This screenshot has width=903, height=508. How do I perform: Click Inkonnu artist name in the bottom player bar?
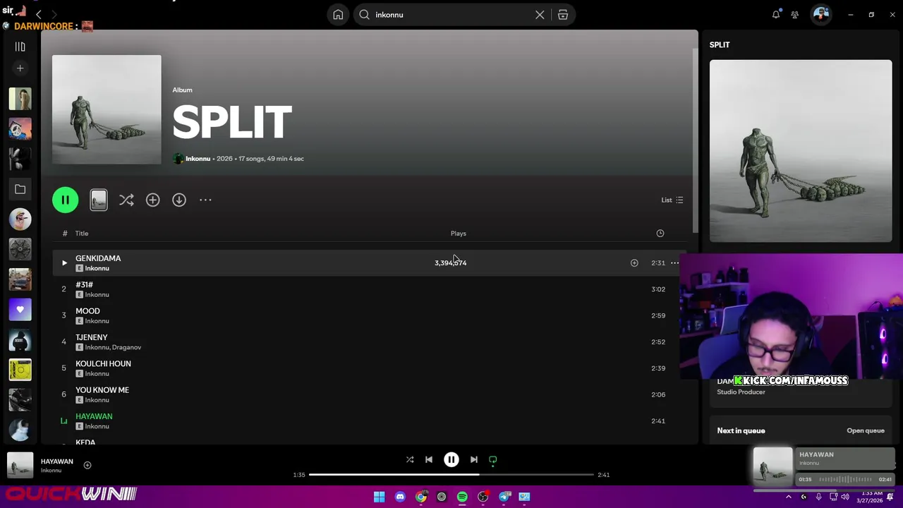coord(51,471)
